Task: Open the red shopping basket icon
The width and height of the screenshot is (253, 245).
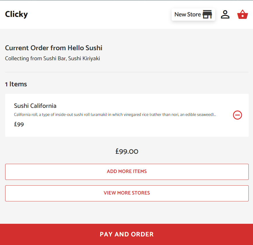Action: (x=242, y=14)
